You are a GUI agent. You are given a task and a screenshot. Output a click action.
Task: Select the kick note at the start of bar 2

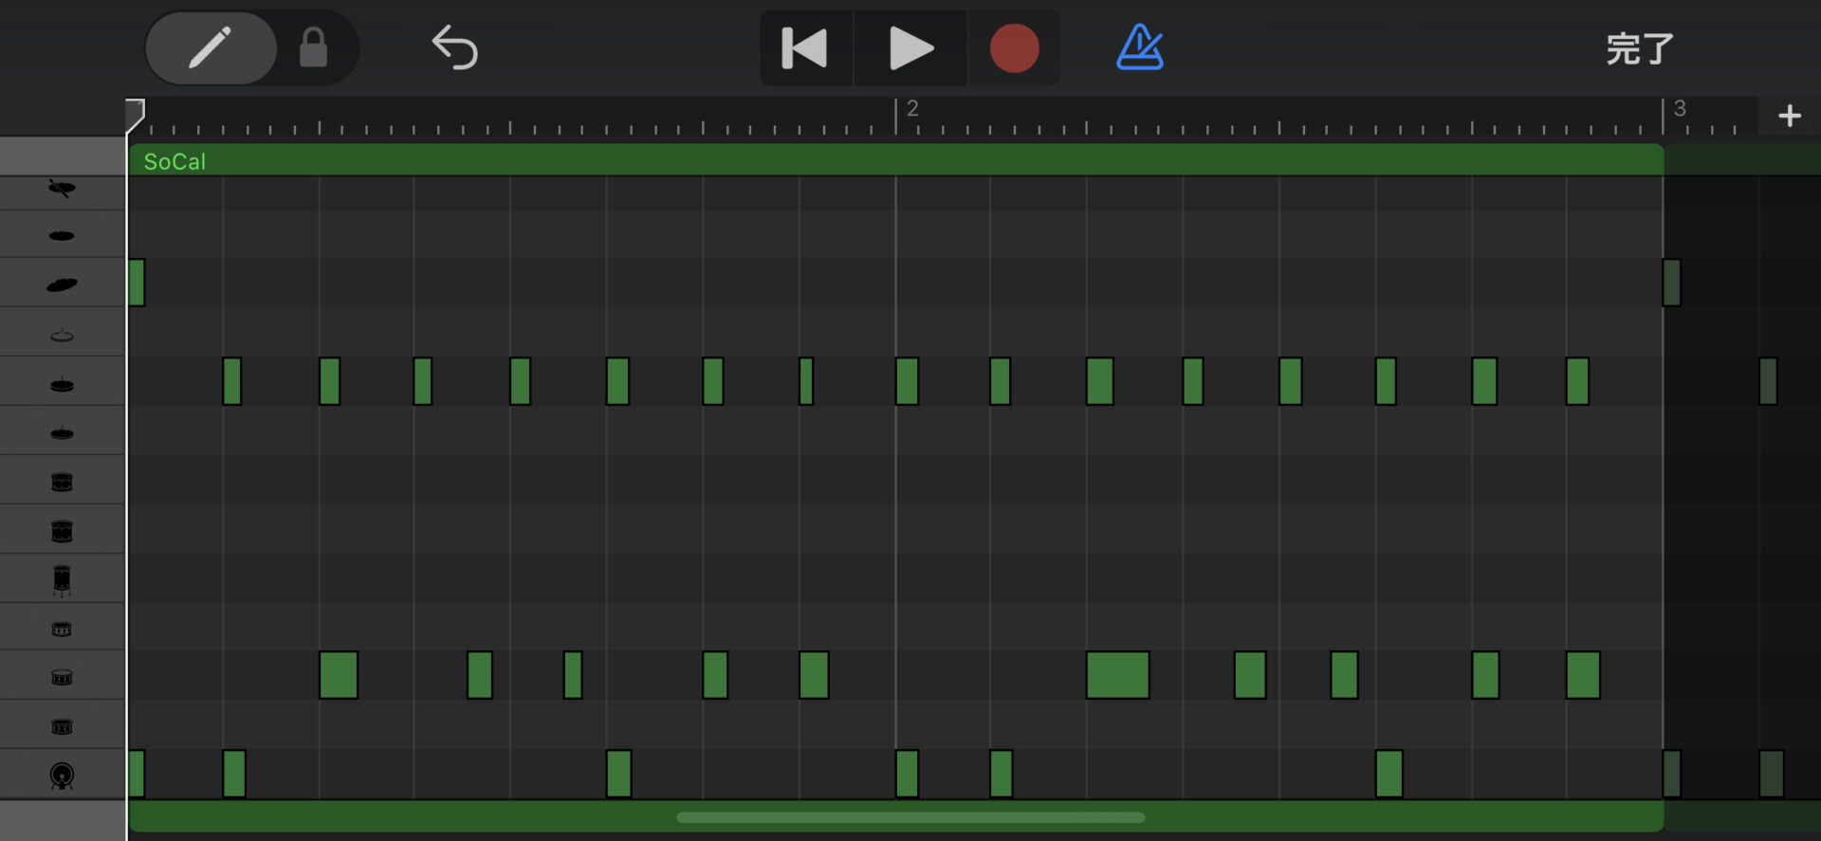click(x=907, y=774)
